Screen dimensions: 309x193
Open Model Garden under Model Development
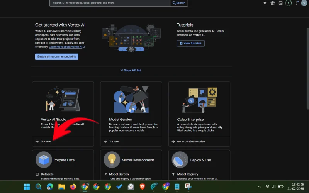(x=119, y=174)
